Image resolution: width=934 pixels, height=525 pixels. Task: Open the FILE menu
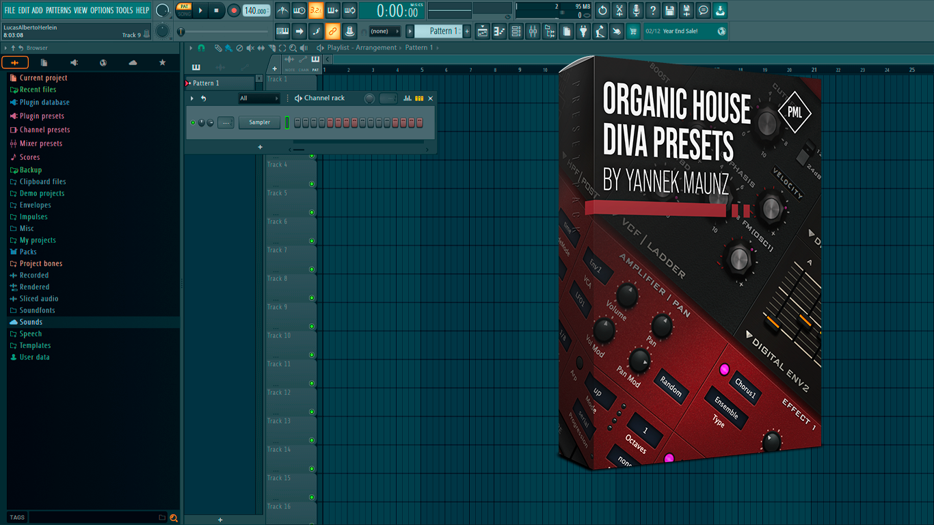tap(10, 10)
